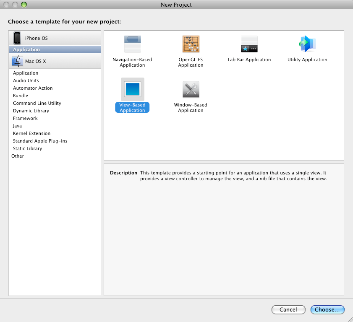Viewport: 353px width, 322px height.
Task: Select Static Library category
Action: (55, 148)
